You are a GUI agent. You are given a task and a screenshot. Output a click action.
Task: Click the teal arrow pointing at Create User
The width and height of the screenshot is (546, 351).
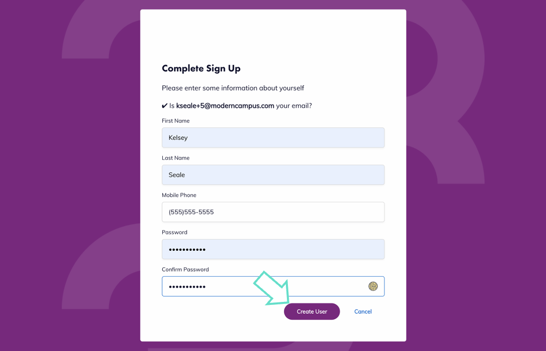(x=273, y=289)
